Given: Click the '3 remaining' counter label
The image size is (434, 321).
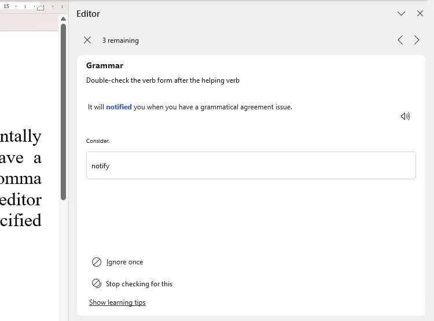Looking at the screenshot, I should (x=120, y=40).
